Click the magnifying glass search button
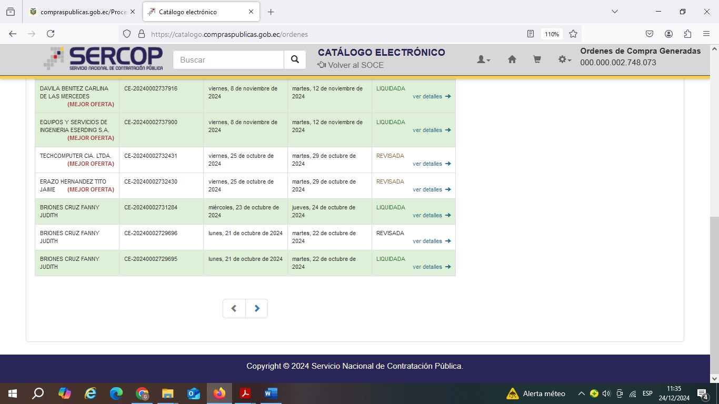Screen dimensions: 719x404 295,60
